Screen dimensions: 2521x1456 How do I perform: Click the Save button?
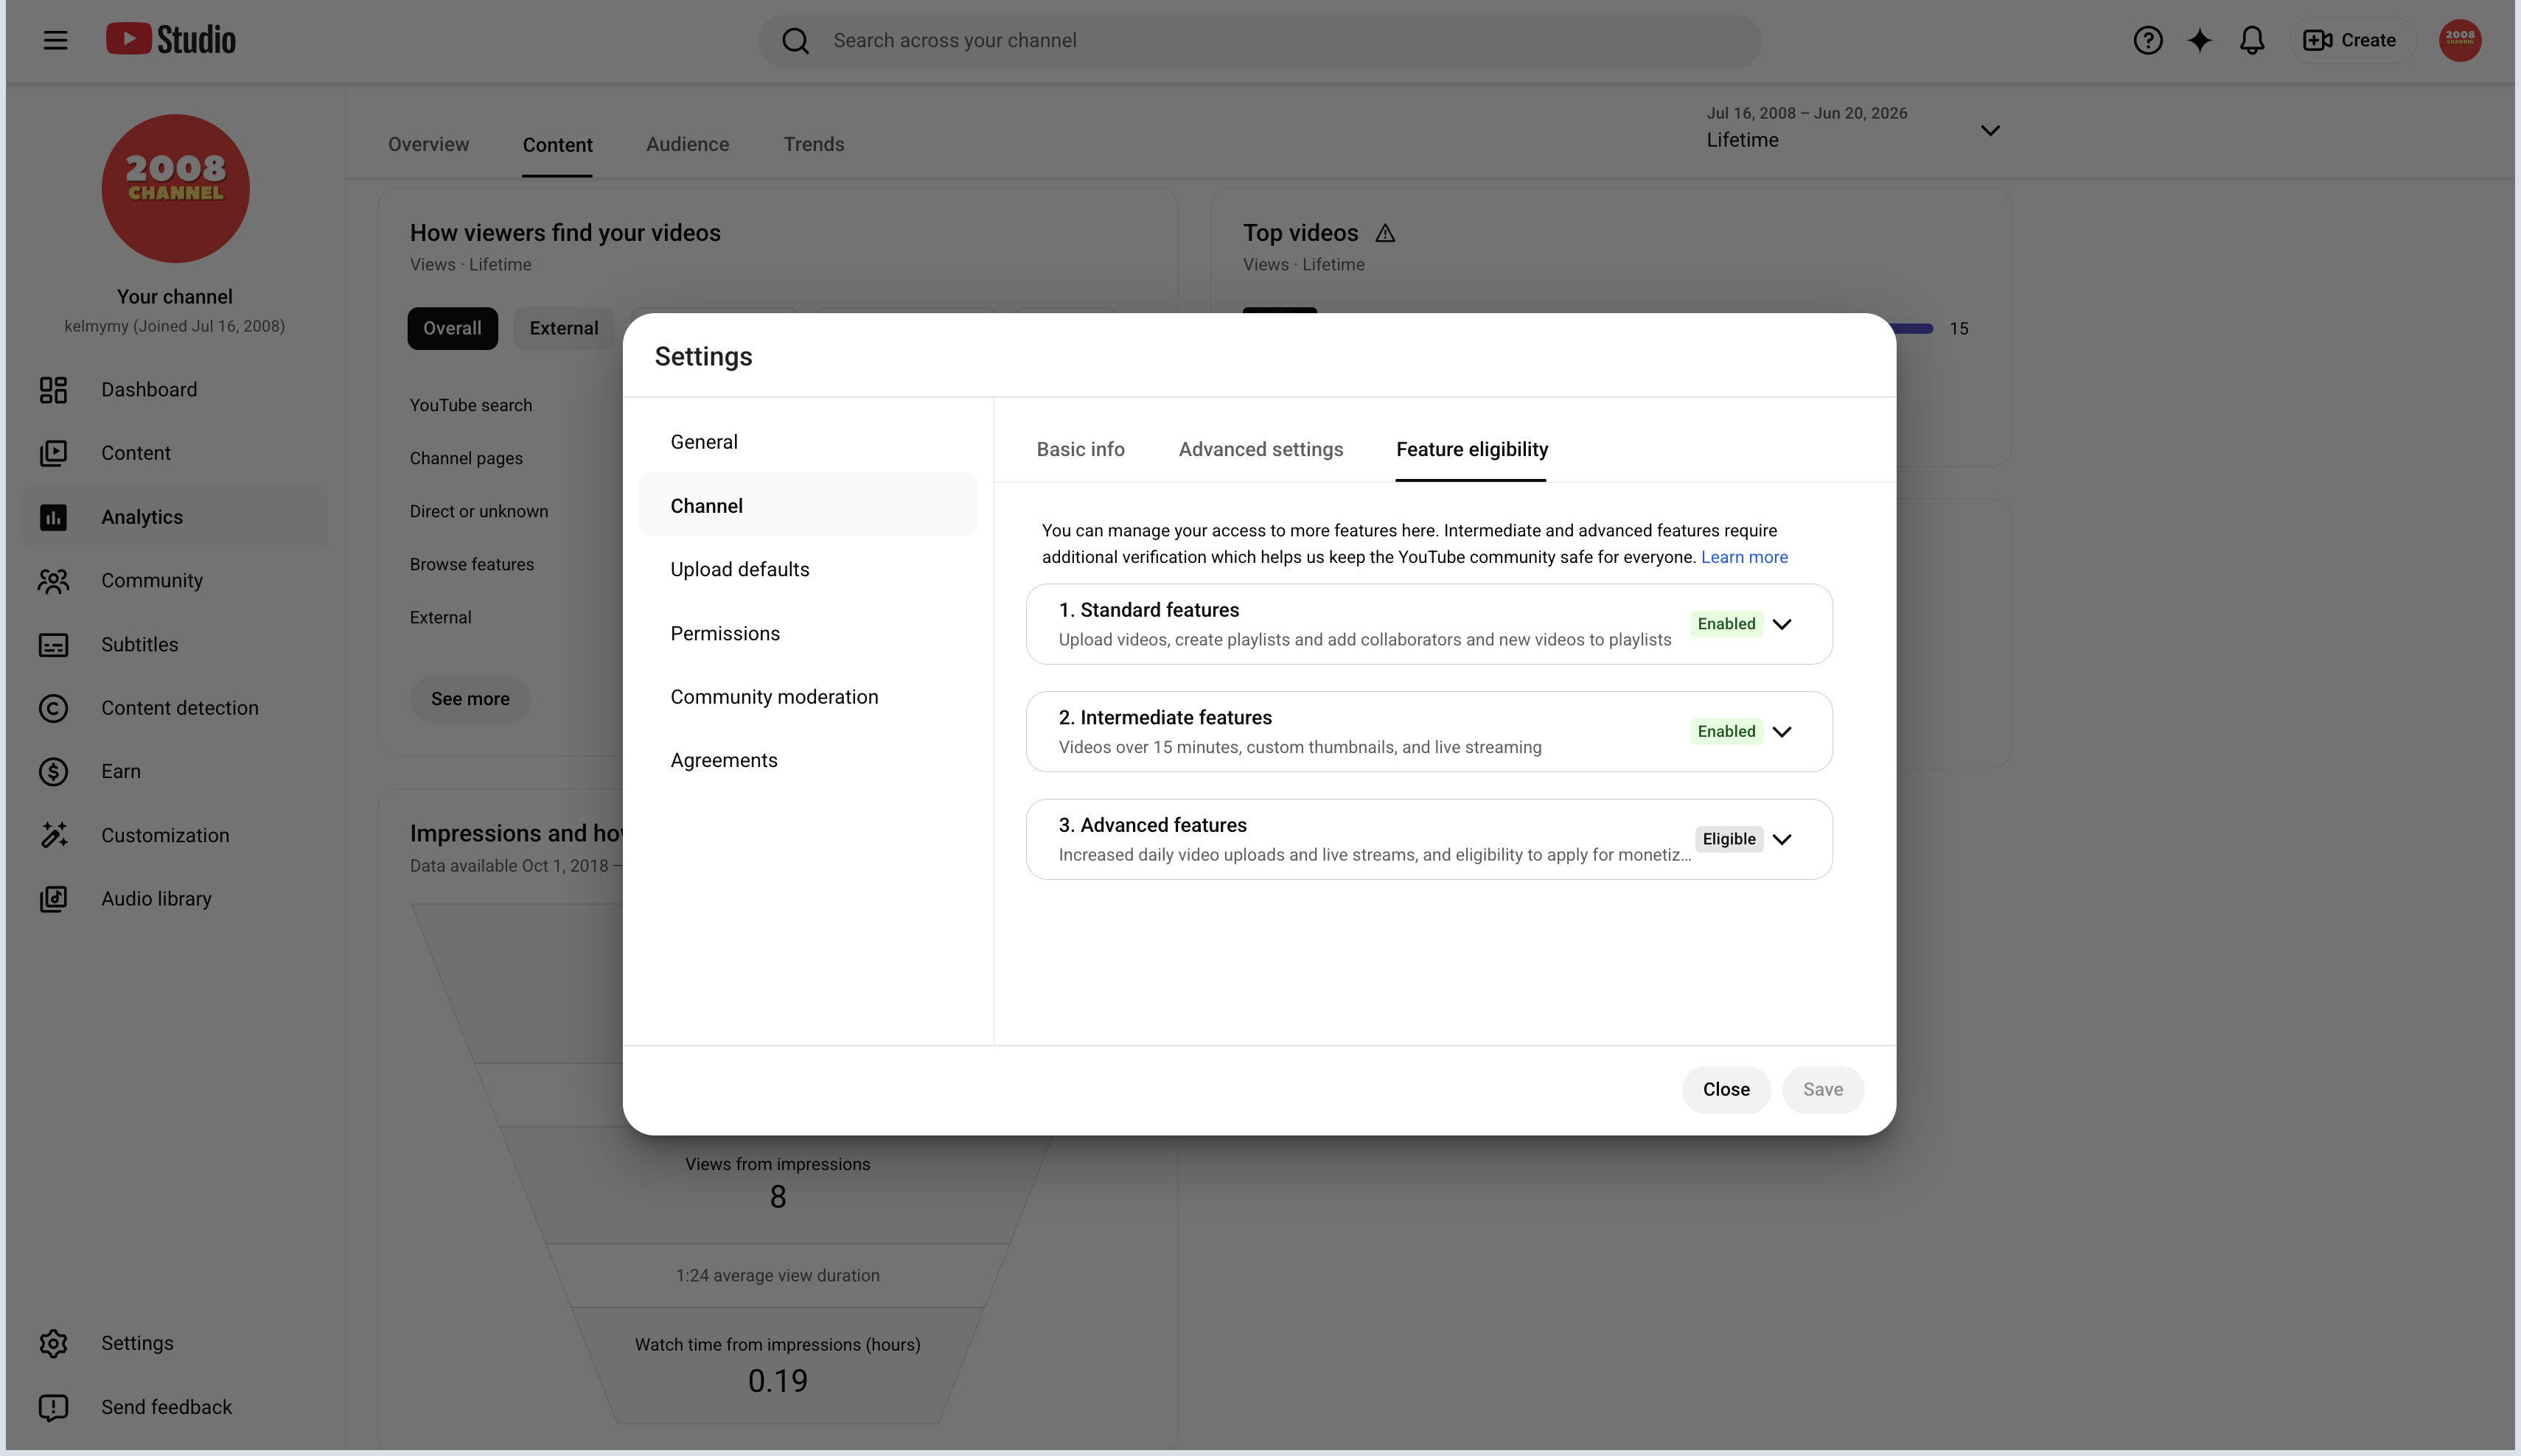(x=1821, y=1090)
